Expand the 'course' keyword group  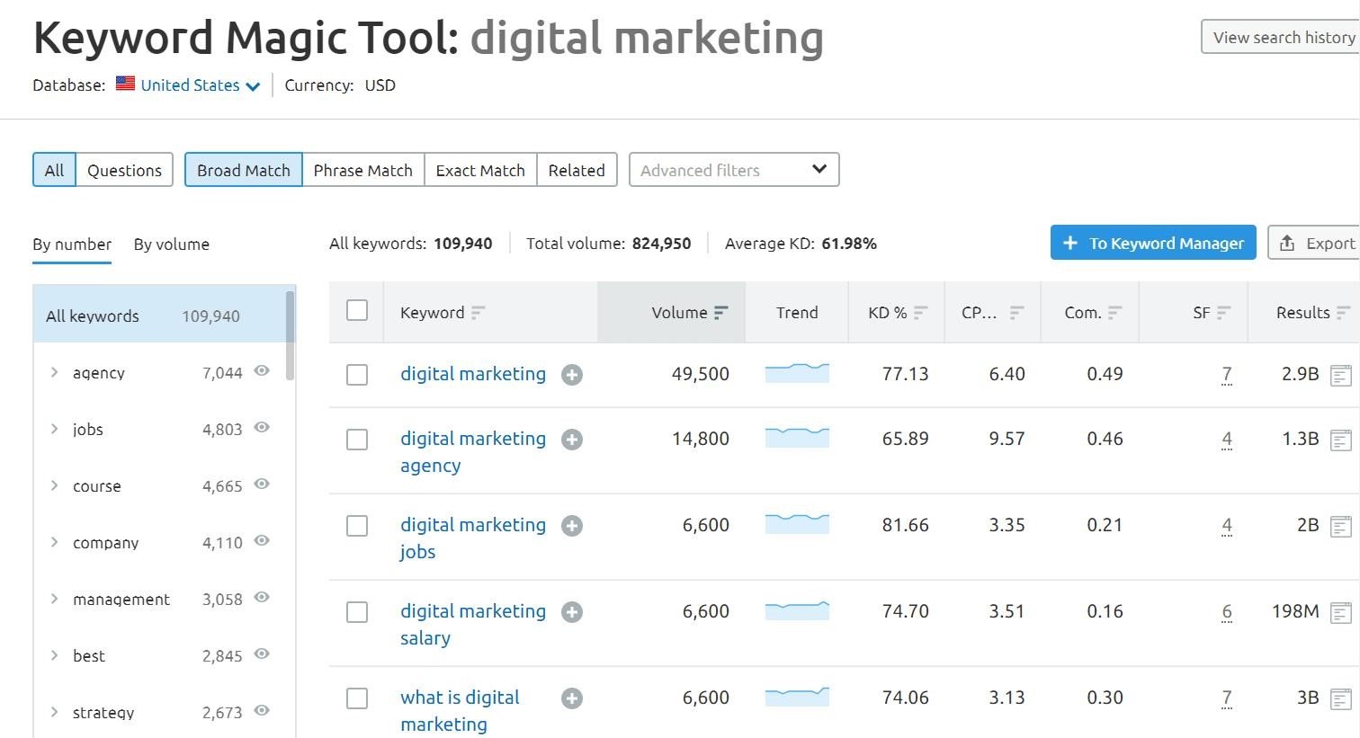click(55, 485)
